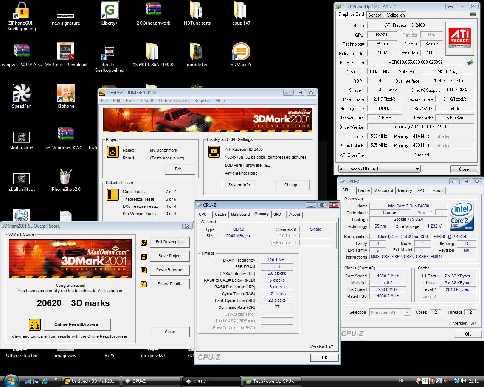Launch the Kiphone desktop icon

pos(65,93)
